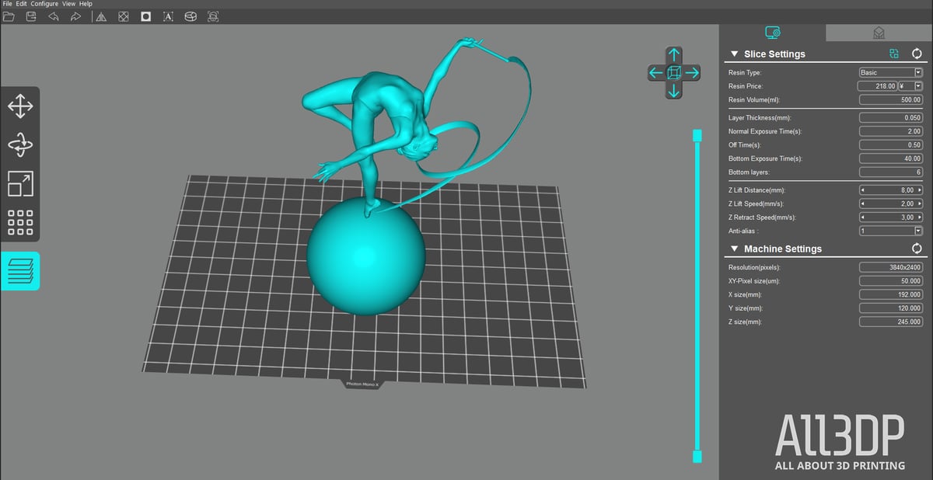
Task: Switch to the second settings panel tab
Action: (879, 32)
